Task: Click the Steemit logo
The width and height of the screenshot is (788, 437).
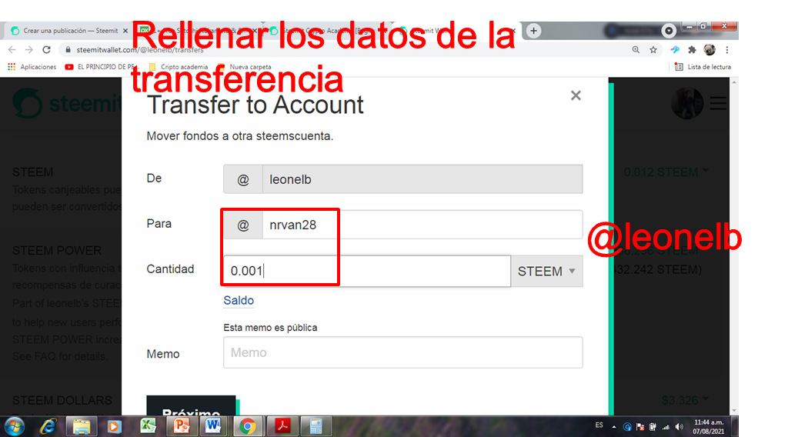Action: pos(66,103)
